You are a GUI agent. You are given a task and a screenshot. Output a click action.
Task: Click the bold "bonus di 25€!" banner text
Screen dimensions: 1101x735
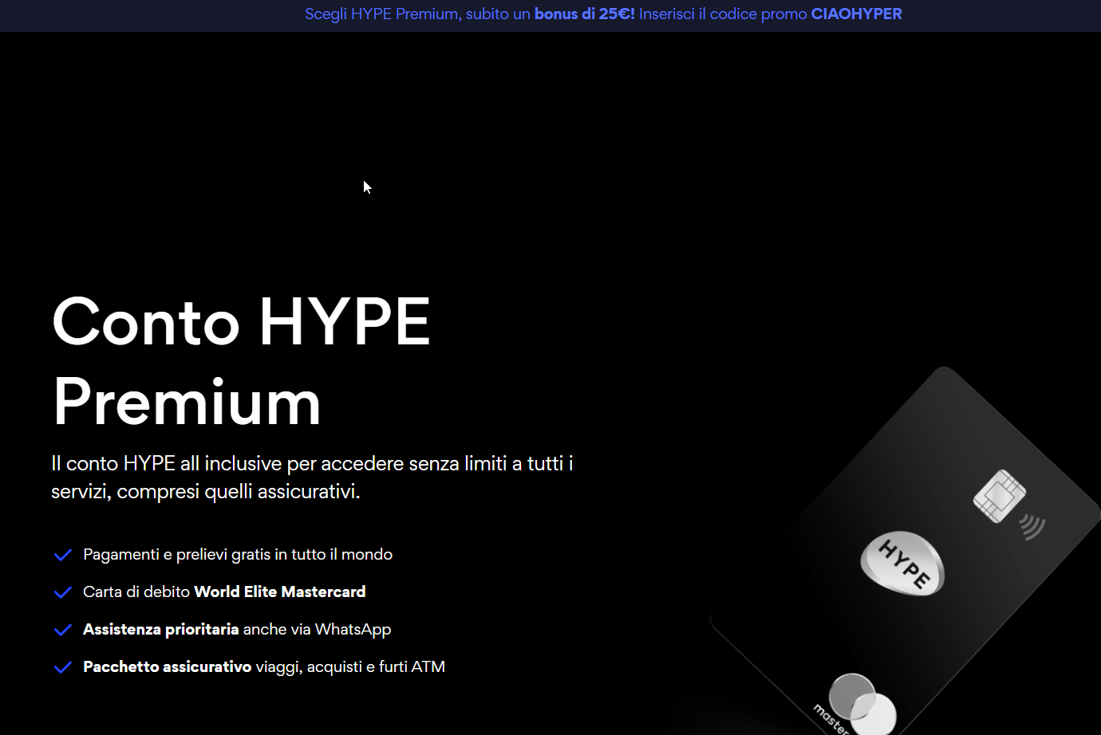coord(584,14)
